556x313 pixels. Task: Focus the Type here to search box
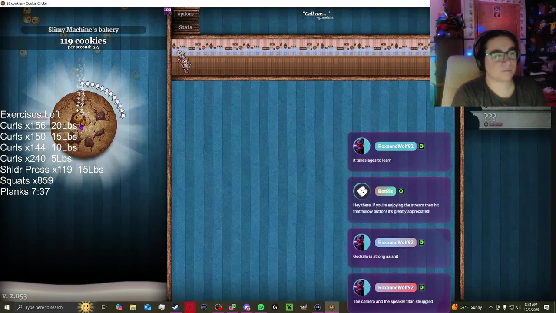pyautogui.click(x=56, y=307)
